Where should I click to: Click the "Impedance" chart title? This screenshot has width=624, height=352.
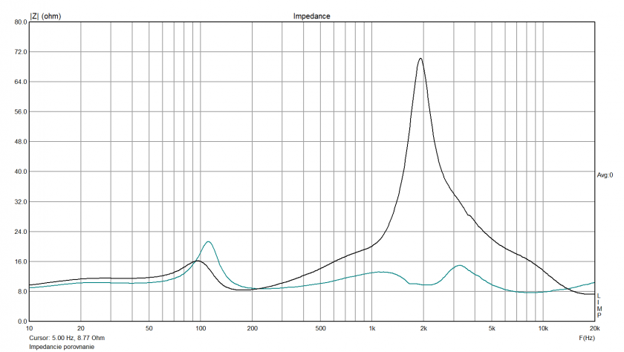[x=311, y=16]
